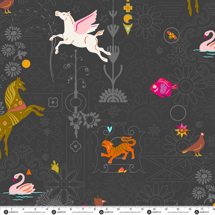
Task: Click the brown bird head near the ruler
Action: coord(99,201)
